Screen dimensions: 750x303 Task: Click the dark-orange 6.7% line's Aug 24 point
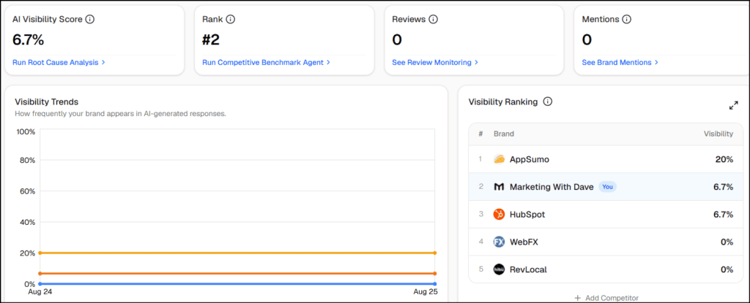coord(40,273)
